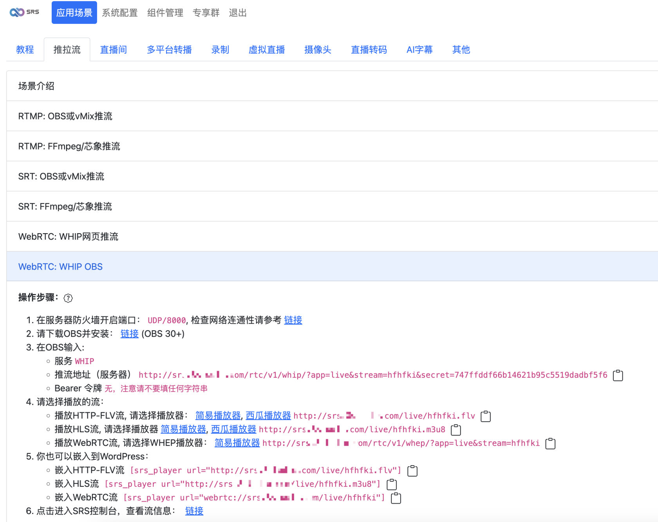The image size is (658, 522).
Task: Click the srs_player webrtc shortcode text
Action: tap(254, 498)
